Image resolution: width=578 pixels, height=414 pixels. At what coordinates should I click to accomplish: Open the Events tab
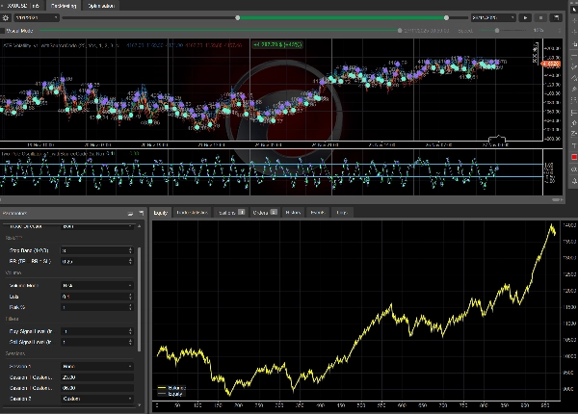coord(317,213)
